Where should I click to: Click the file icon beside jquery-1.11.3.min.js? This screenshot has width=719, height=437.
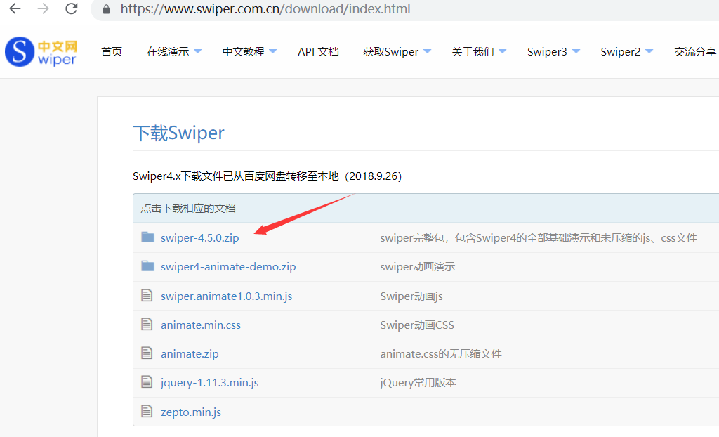point(147,382)
